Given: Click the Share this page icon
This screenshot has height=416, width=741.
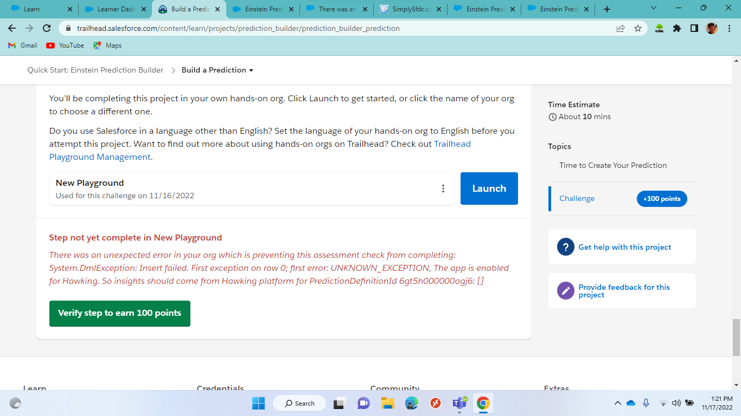Looking at the screenshot, I should [x=621, y=28].
